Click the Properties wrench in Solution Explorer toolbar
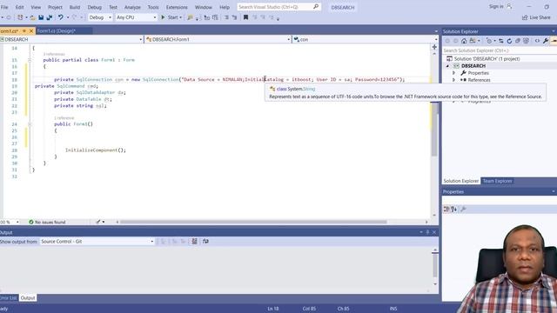 click(x=546, y=41)
